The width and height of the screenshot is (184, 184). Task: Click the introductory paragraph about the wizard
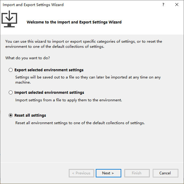coord(84,44)
